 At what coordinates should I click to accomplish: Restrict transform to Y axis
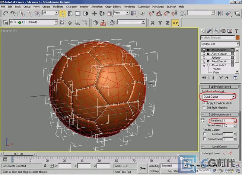[x=160, y=23]
